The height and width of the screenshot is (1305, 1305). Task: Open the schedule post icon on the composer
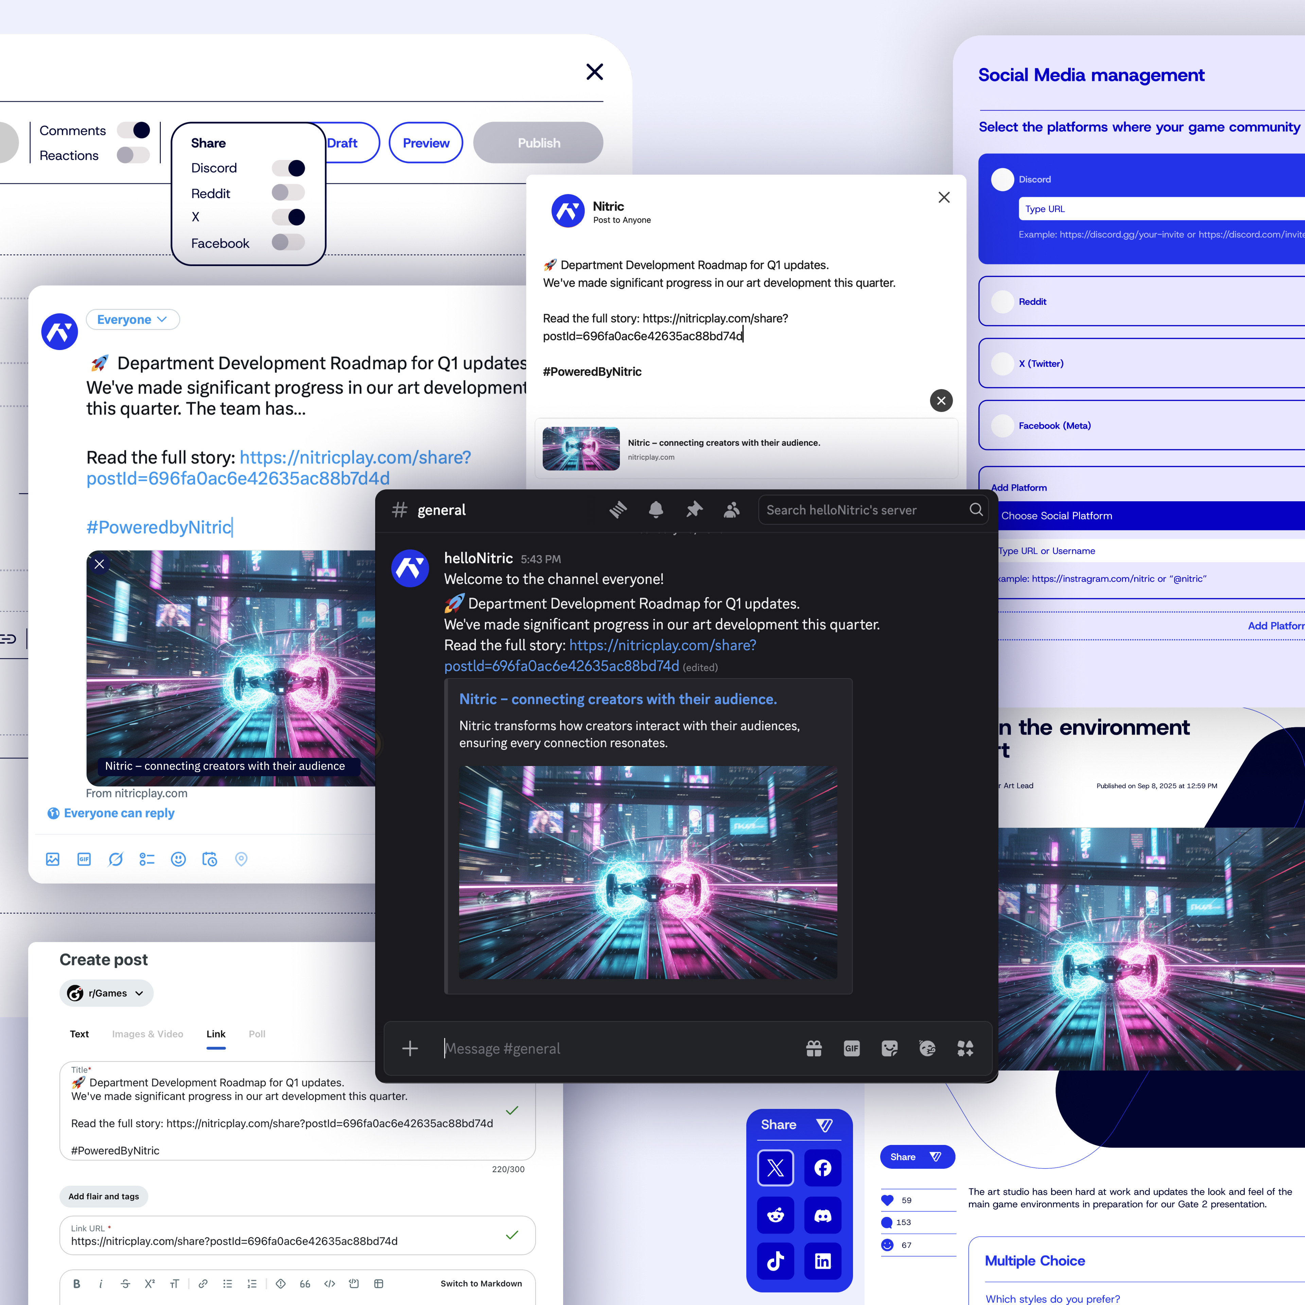pyautogui.click(x=209, y=858)
